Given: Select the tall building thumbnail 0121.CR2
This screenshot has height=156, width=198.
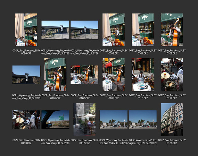Looking at the screenshot, I should 172,120.
